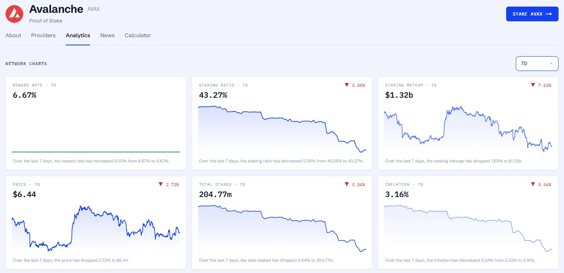
Task: Select the Analytics tab
Action: pyautogui.click(x=78, y=35)
